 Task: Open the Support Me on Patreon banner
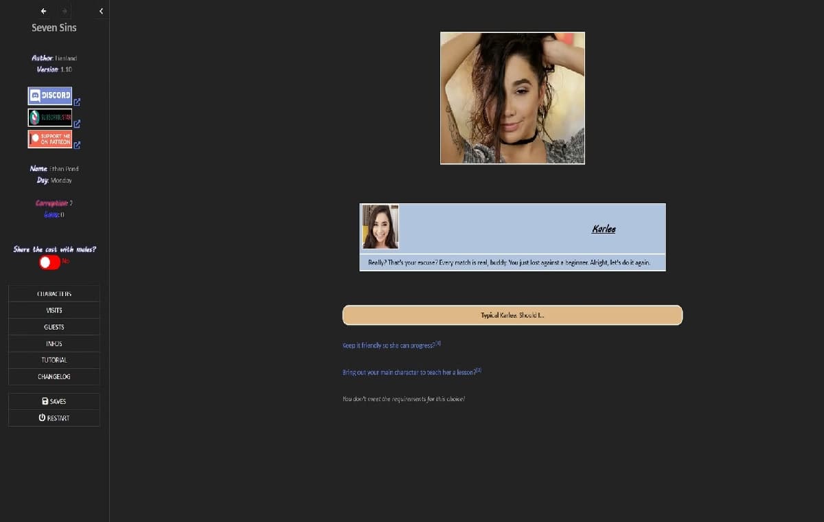click(x=50, y=139)
